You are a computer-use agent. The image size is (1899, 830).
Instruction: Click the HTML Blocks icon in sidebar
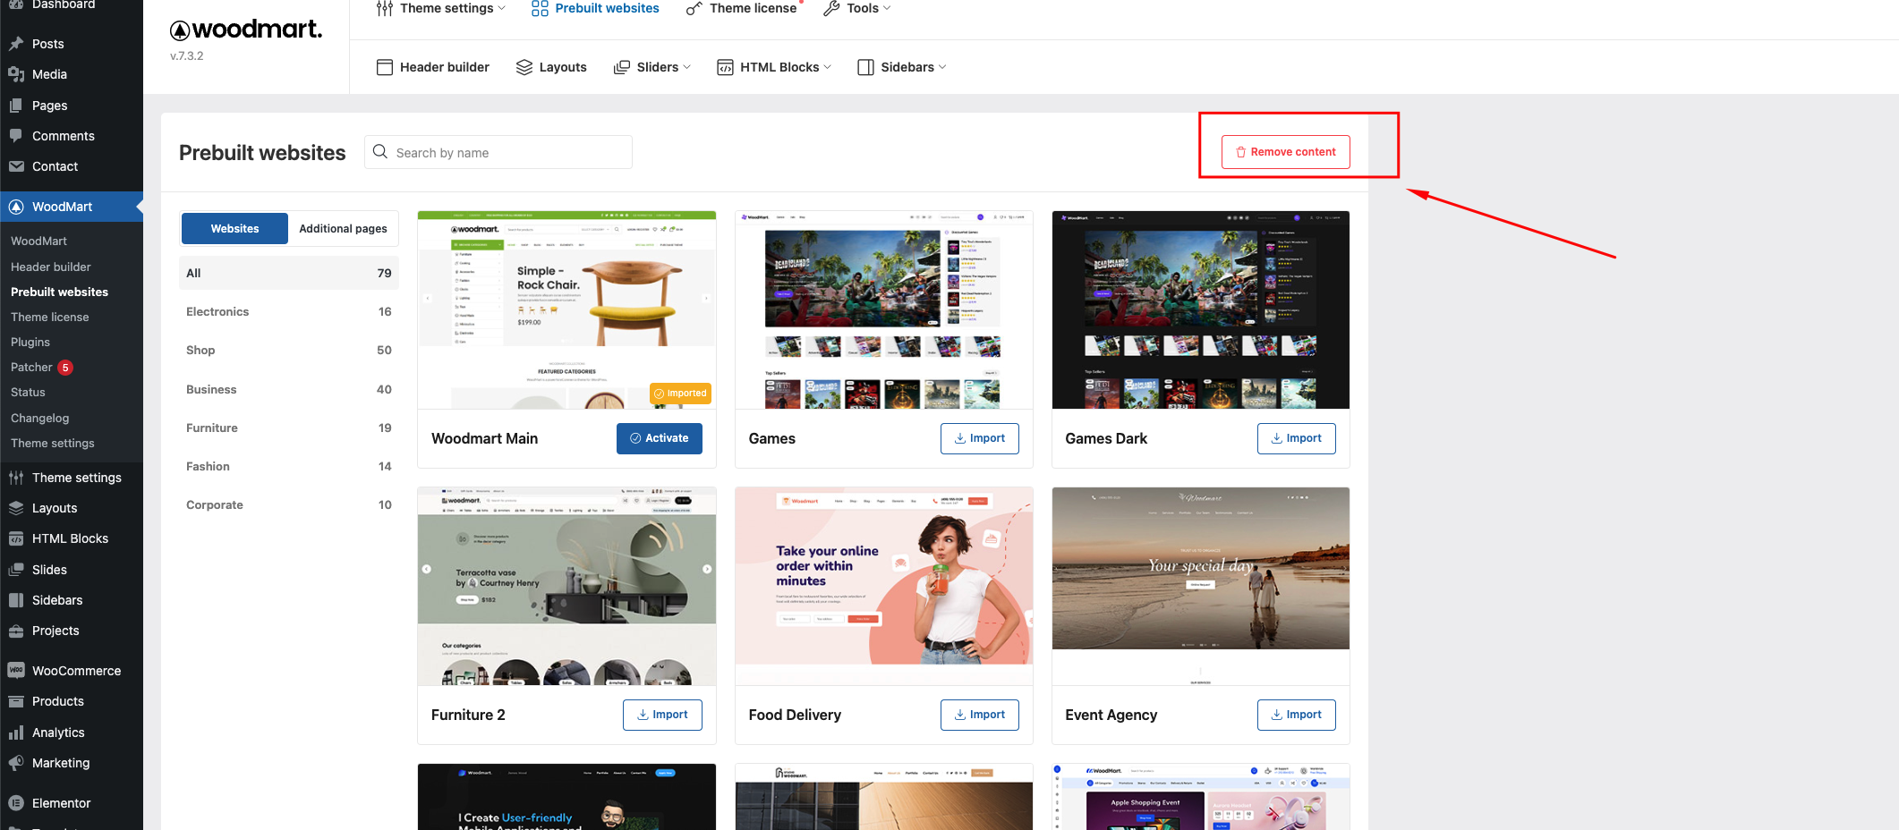[16, 538]
